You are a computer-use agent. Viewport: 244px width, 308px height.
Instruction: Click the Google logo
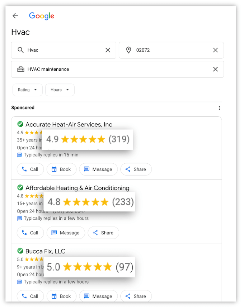(42, 16)
